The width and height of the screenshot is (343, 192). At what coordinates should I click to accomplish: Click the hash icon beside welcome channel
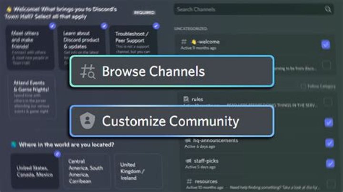click(184, 42)
